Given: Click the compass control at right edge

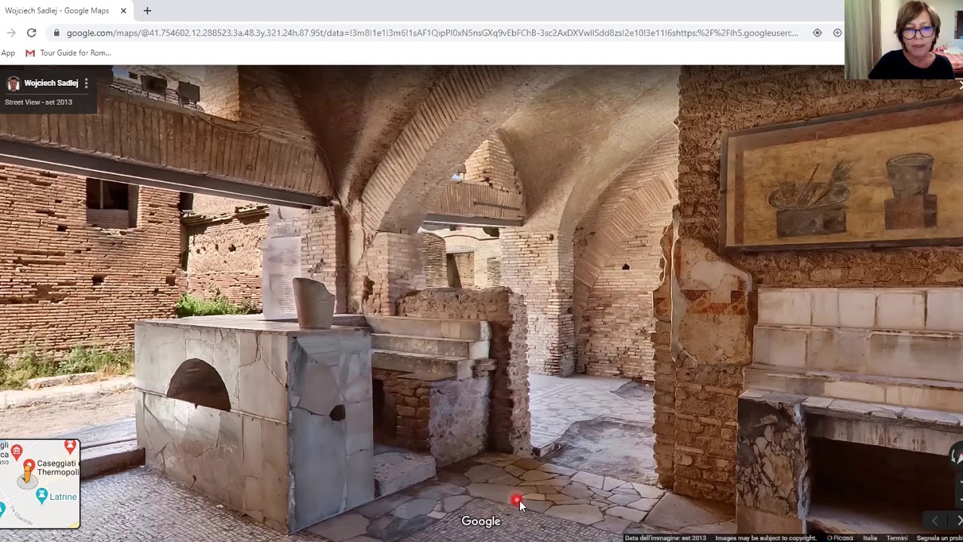Looking at the screenshot, I should click(956, 455).
